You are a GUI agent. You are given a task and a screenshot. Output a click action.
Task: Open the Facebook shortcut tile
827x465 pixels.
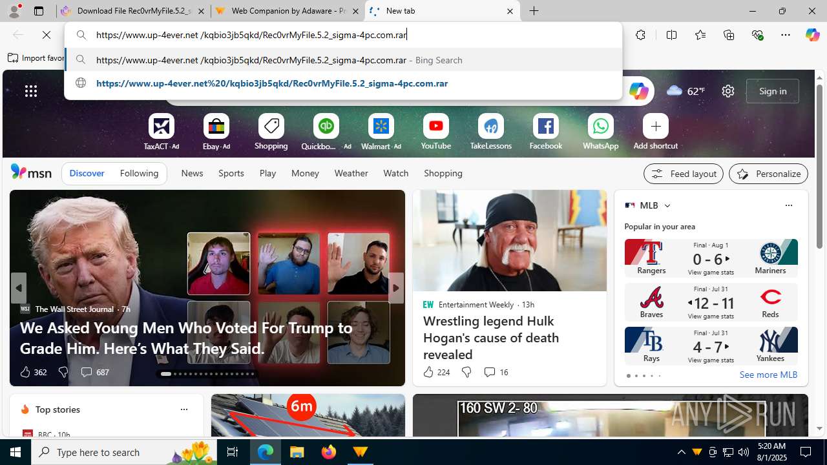(x=546, y=132)
